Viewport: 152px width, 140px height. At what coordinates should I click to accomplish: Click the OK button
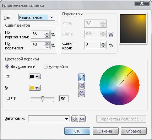(77, 131)
